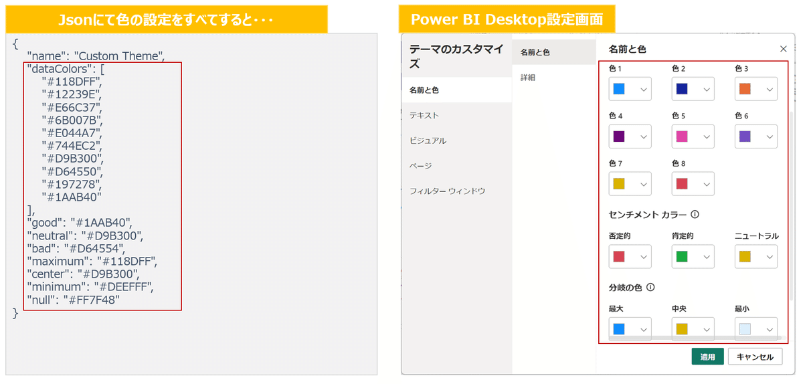
Task: Select the 色 4 purple swatch
Action: click(x=619, y=136)
